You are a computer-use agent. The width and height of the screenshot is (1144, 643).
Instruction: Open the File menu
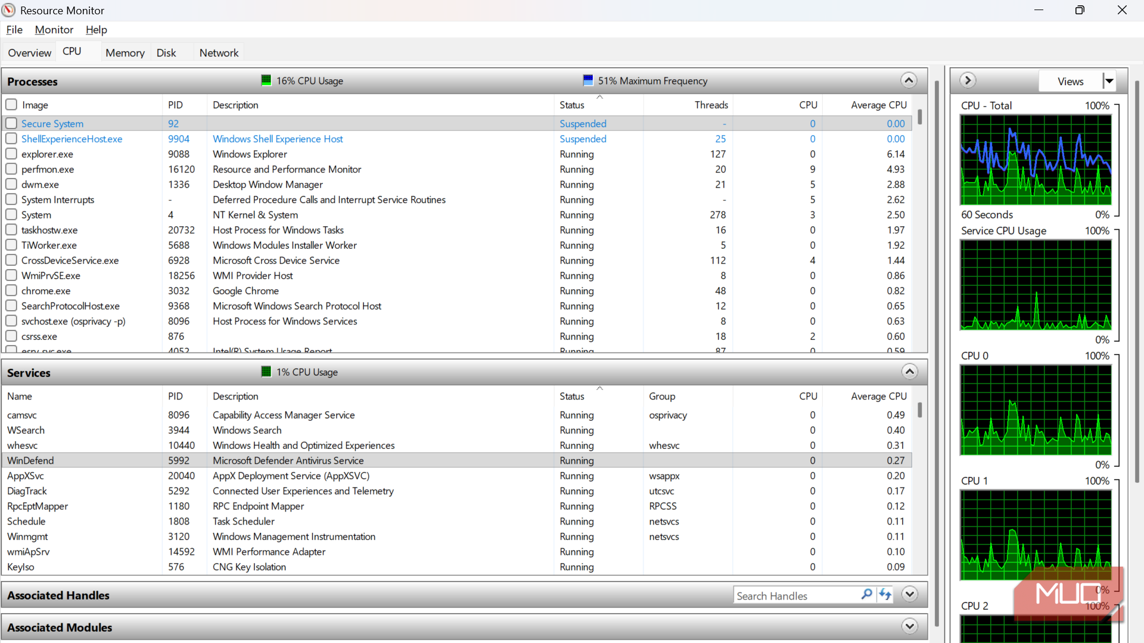[x=14, y=30]
